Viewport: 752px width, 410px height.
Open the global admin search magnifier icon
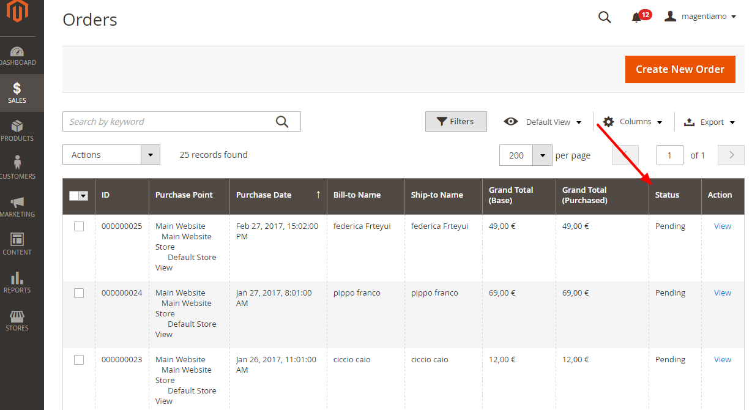coord(605,17)
